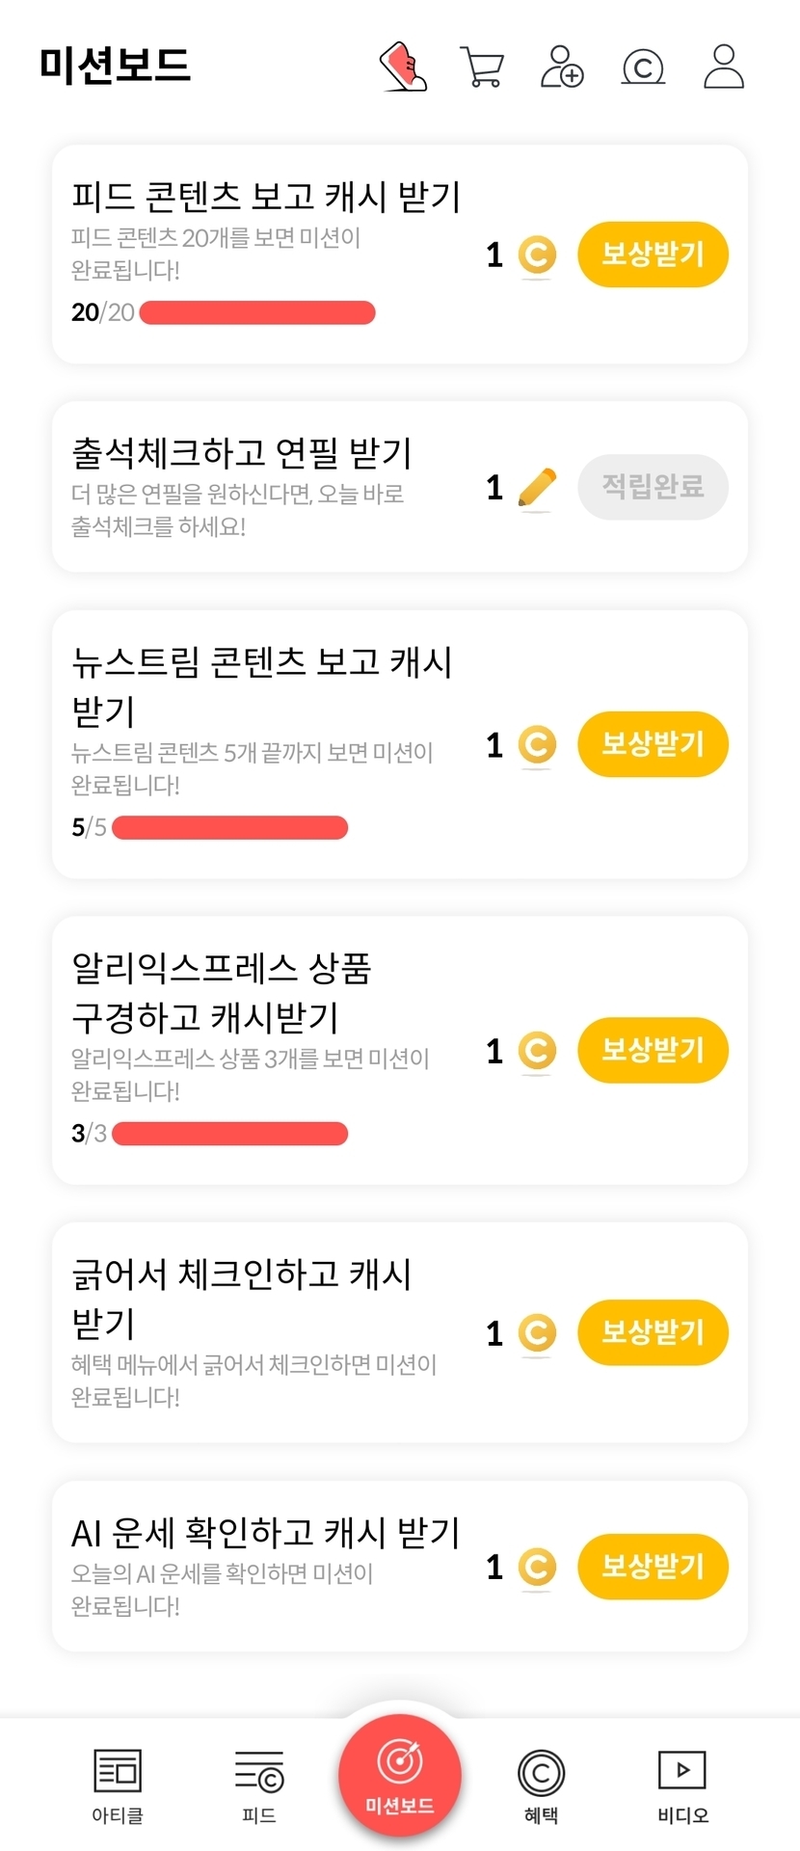The image size is (800, 1851).
Task: Claim reward for 피드 콘텐츠 mission
Action: tap(653, 255)
